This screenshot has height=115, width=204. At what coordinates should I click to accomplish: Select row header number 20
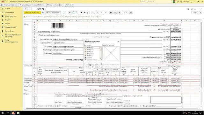tap(34, 60)
